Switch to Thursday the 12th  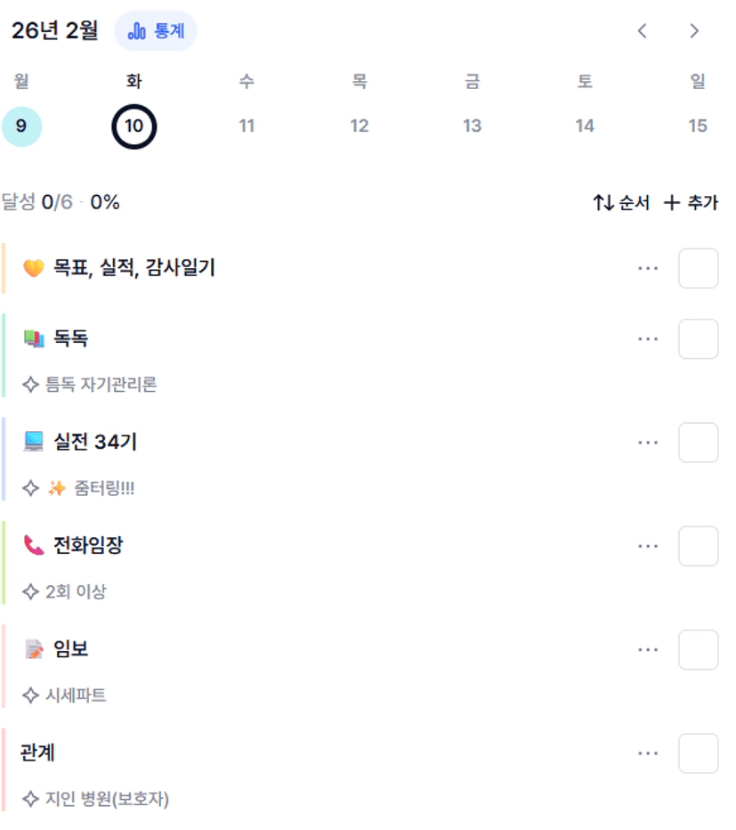pos(359,126)
